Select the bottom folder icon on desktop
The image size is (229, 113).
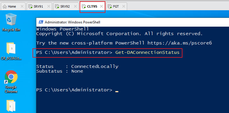click(11, 106)
